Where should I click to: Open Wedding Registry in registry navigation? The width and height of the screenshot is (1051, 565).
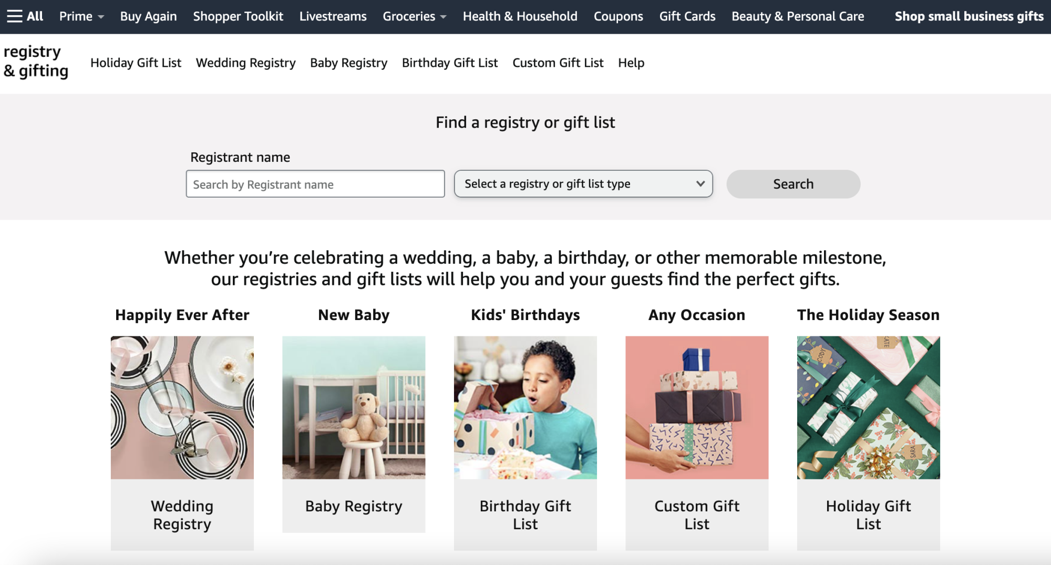pyautogui.click(x=245, y=63)
